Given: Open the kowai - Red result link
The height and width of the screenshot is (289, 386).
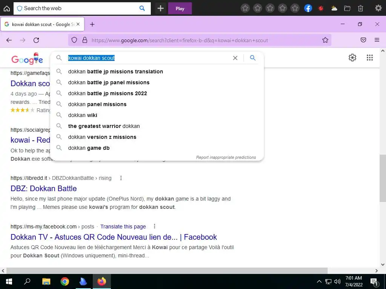Looking at the screenshot, I should (30, 140).
